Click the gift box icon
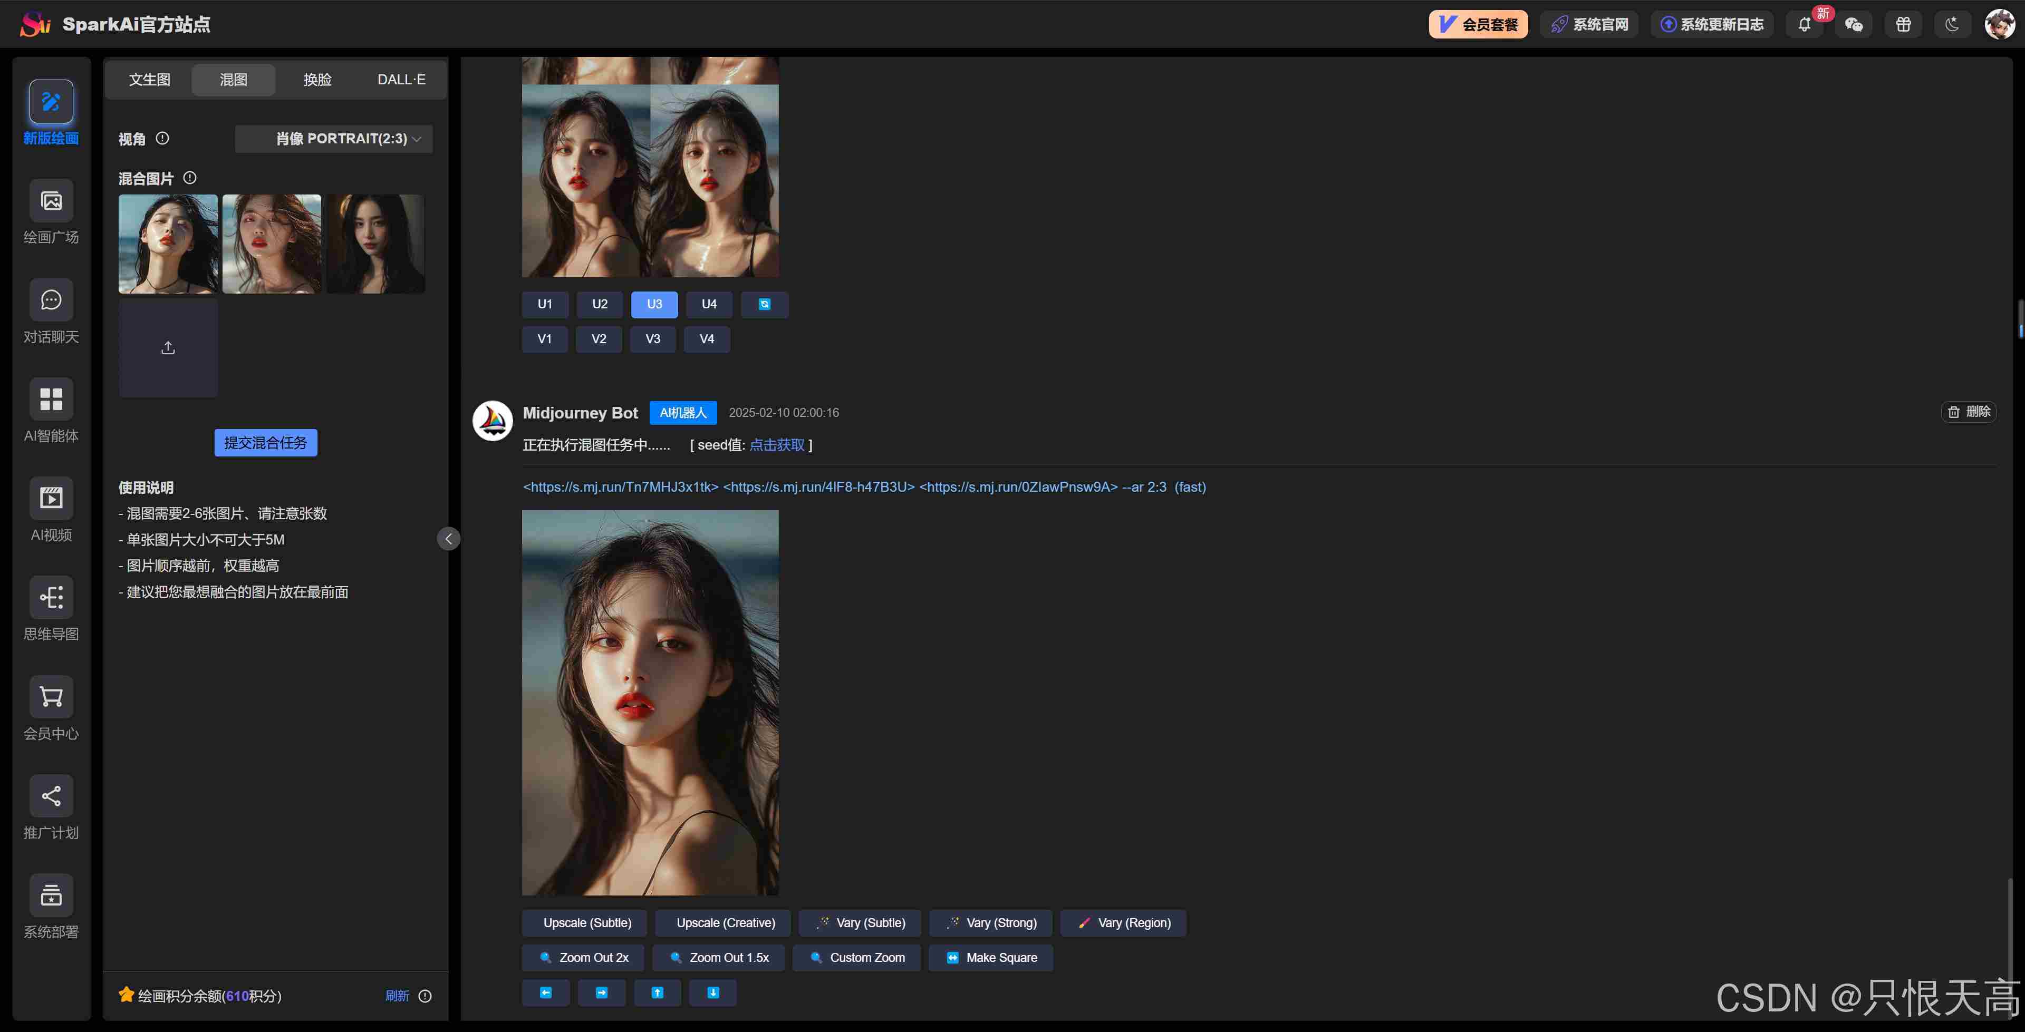Screen dimensions: 2025x1032 tap(1903, 24)
